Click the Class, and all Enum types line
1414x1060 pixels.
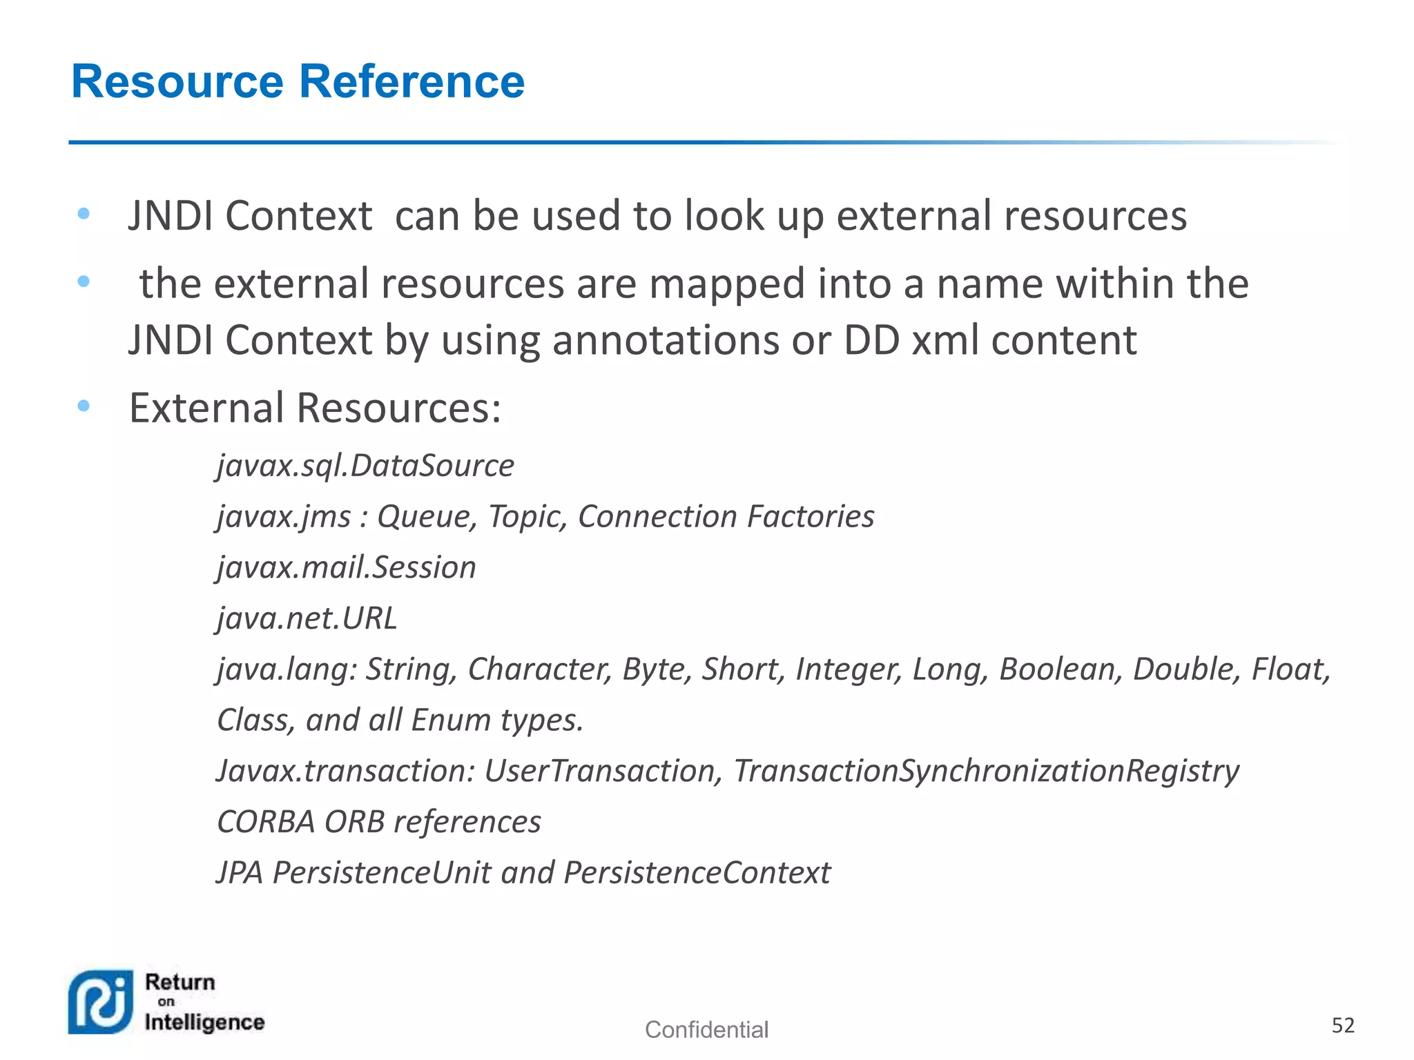tap(400, 720)
